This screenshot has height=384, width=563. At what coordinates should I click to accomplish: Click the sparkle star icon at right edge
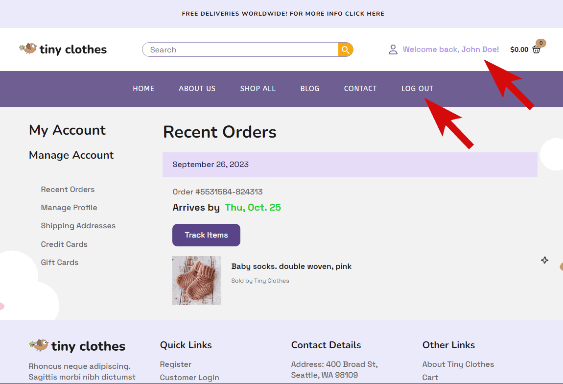[x=544, y=260]
